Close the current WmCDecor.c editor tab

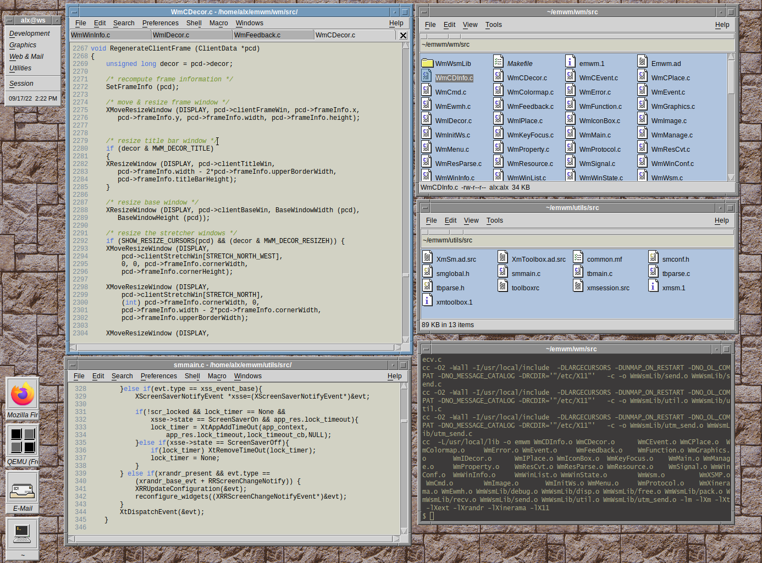pyautogui.click(x=403, y=35)
